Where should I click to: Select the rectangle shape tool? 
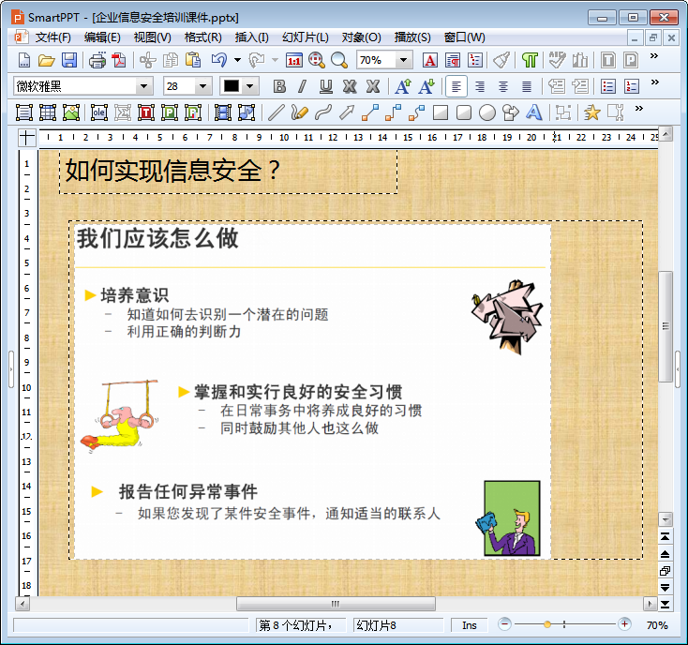click(x=441, y=112)
